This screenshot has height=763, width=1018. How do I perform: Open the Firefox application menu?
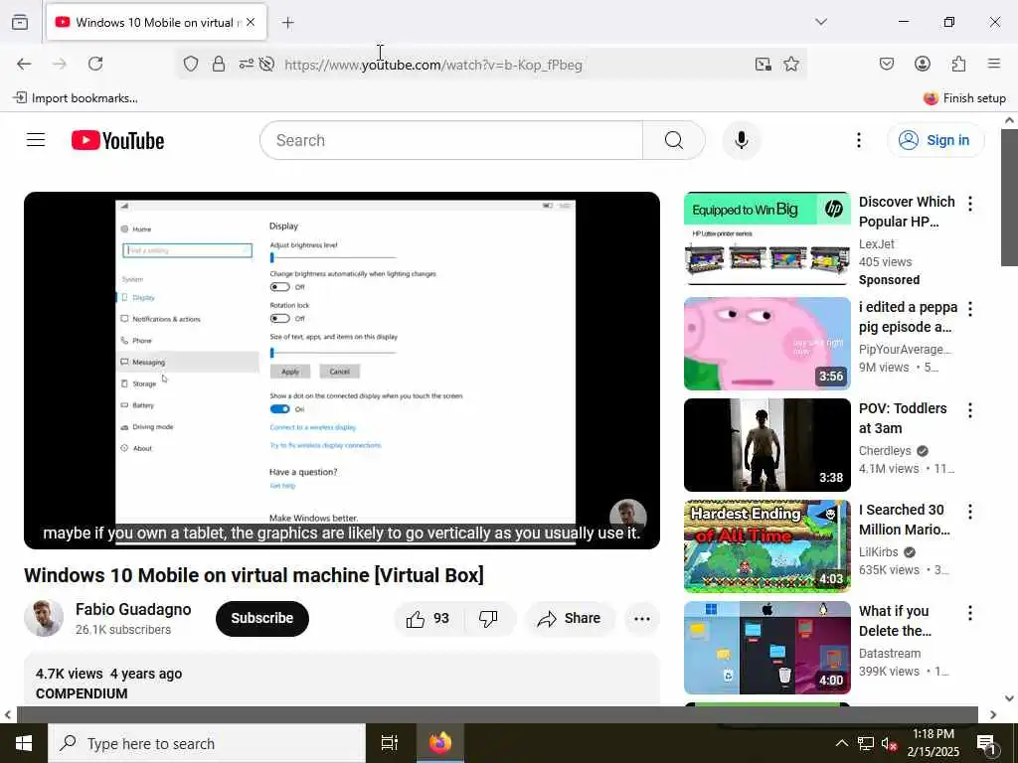(x=994, y=64)
